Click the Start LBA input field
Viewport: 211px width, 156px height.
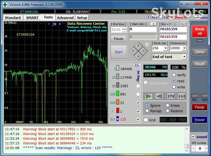(143, 29)
